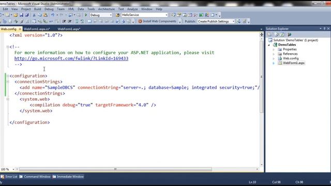The image size is (331, 186).
Task: Collapse the DemoTables project node
Action: (269, 45)
